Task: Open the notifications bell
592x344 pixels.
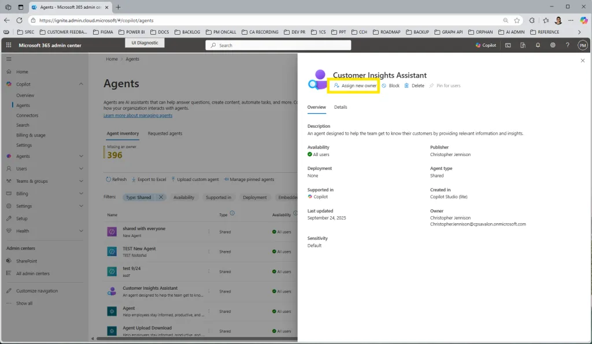Action: pos(538,45)
